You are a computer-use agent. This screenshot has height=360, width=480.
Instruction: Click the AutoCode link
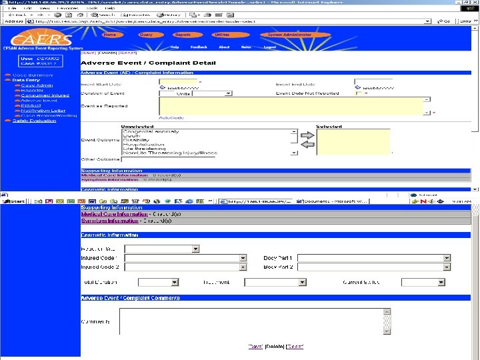coord(171,117)
